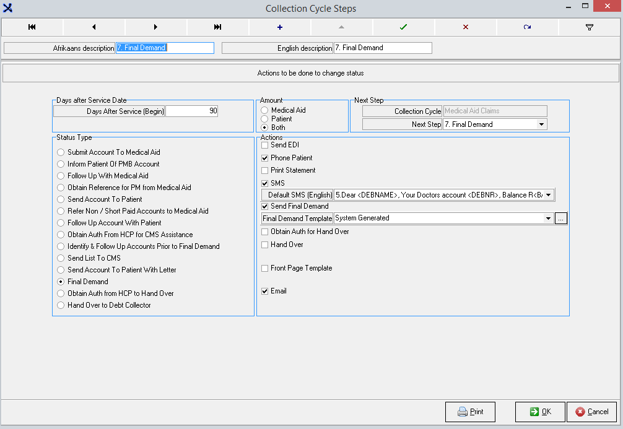Tick the Hand Over checkbox
623x429 pixels.
click(265, 245)
